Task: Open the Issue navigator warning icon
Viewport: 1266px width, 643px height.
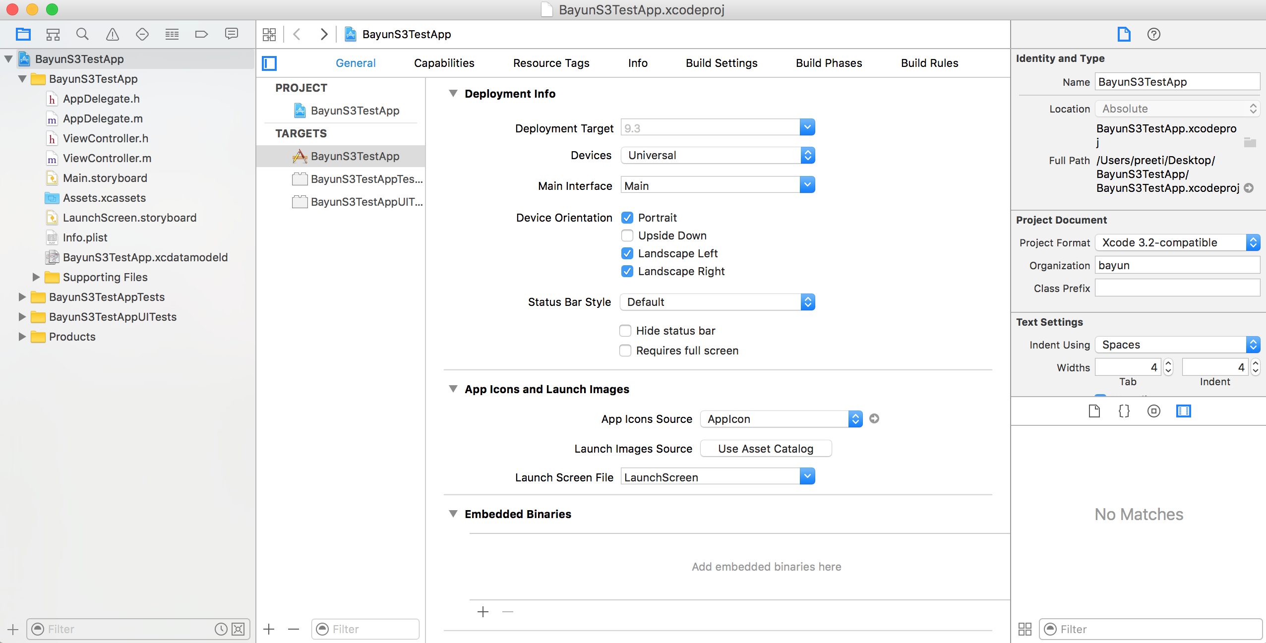Action: pos(113,34)
